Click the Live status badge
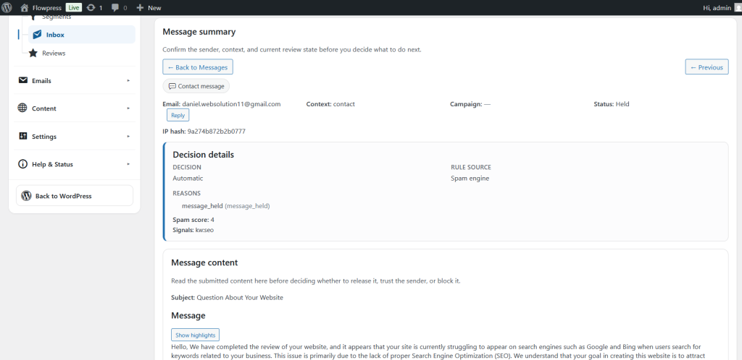Viewport: 742px width, 360px height. [73, 7]
